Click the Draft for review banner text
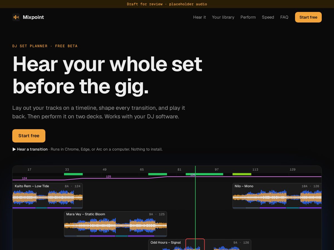 (x=167, y=4)
